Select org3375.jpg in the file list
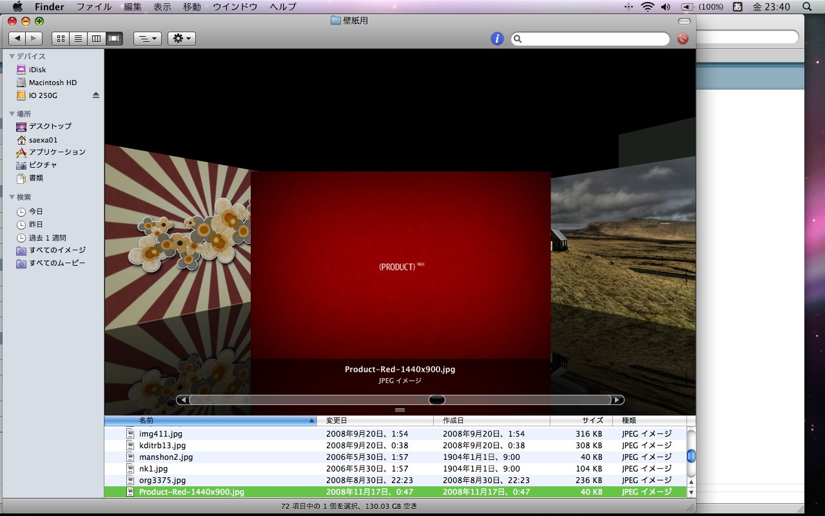This screenshot has width=825, height=516. (395, 481)
